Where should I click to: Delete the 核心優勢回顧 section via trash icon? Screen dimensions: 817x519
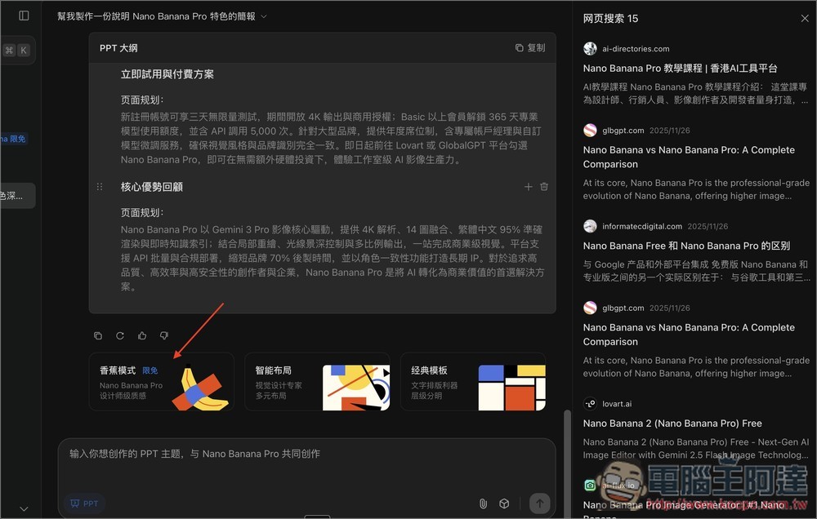pos(543,187)
